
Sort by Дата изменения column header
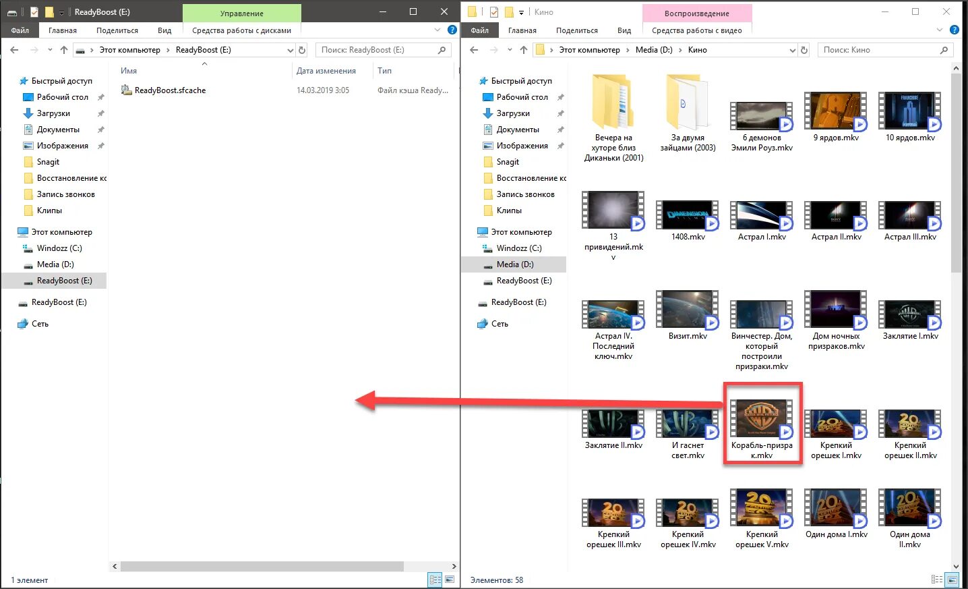coord(326,71)
